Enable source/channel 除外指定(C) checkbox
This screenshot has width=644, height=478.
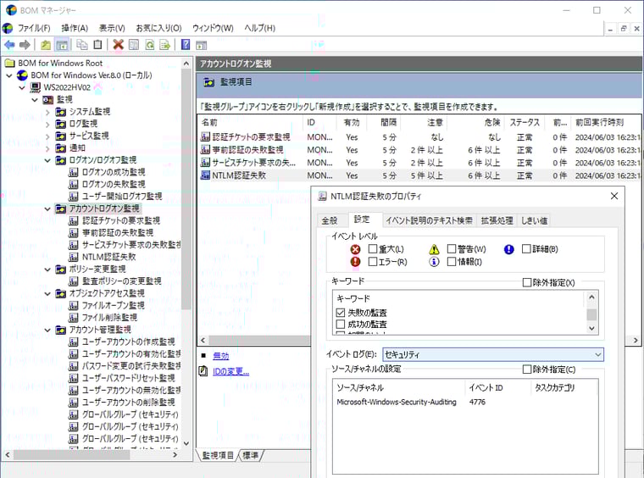pyautogui.click(x=527, y=370)
